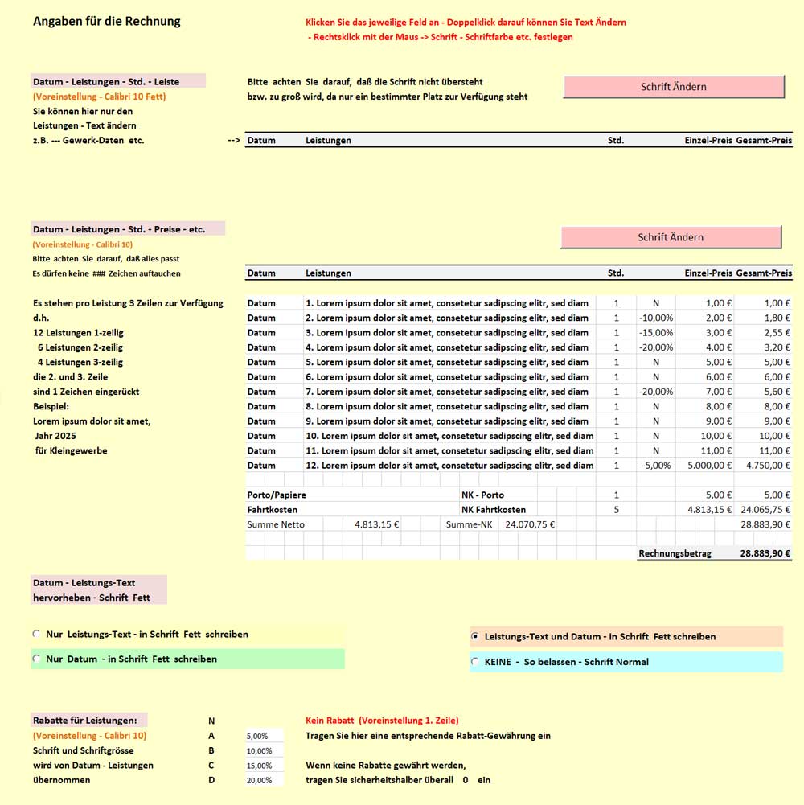804x805 pixels.
Task: Click Rabatt D field showing 20,00%
Action: click(265, 780)
